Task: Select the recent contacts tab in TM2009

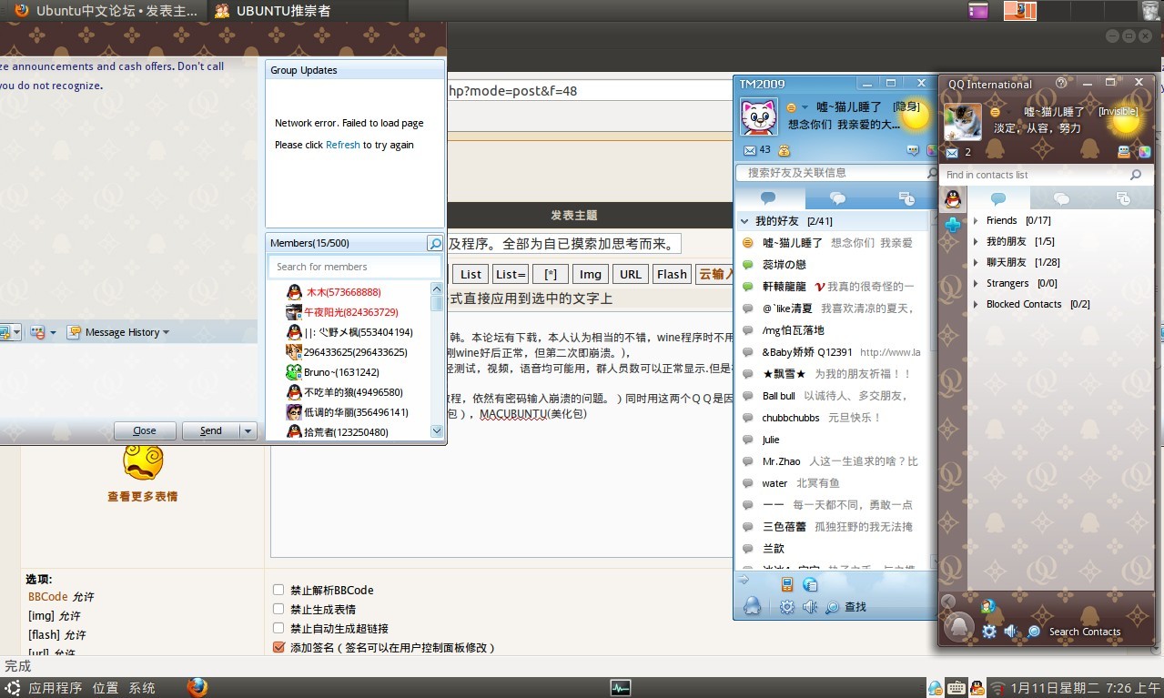Action: point(906,198)
